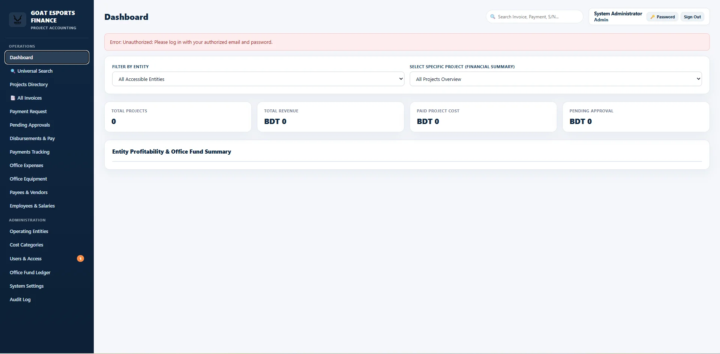Open Operating Entities
Screen dimensions: 720x354
(47, 231)
